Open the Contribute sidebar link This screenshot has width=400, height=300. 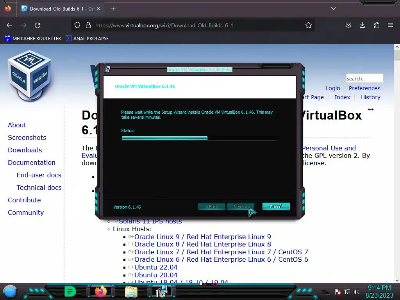pos(24,200)
